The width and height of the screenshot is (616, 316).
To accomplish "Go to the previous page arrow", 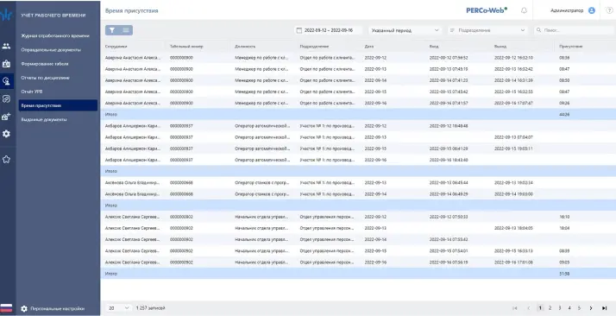I will click(x=528, y=308).
